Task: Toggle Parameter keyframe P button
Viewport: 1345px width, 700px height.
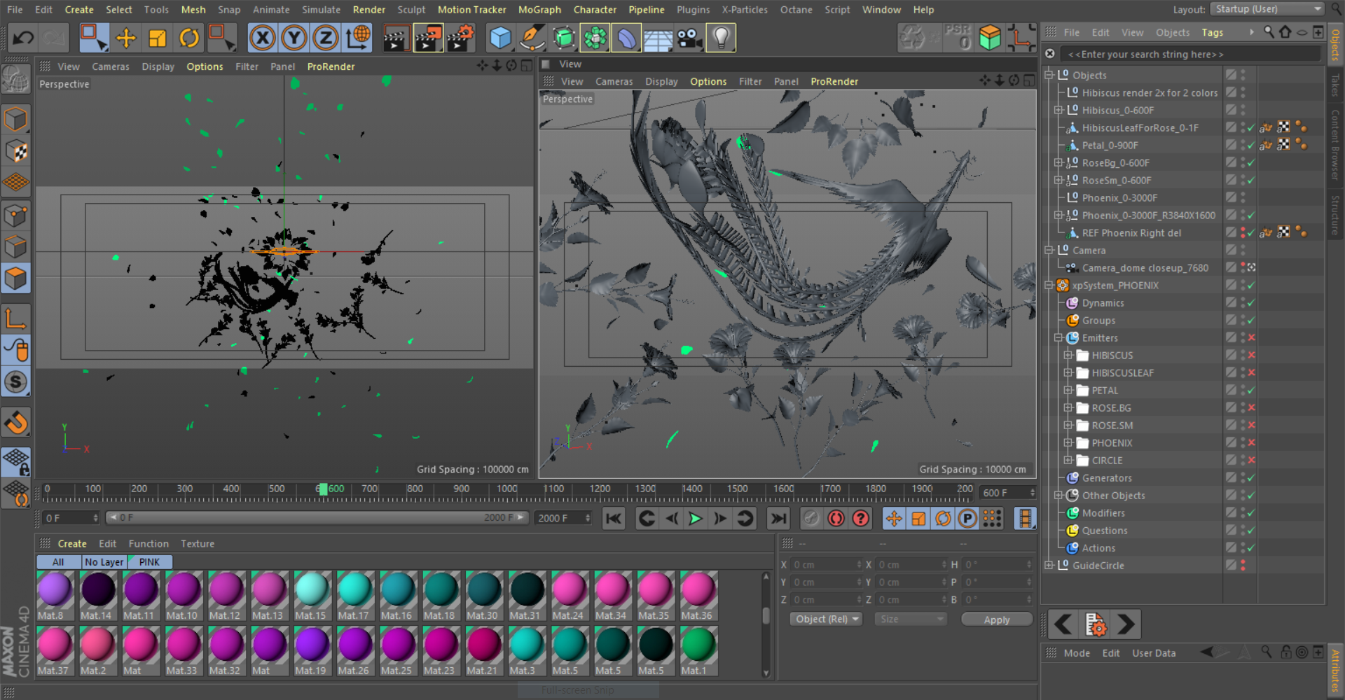Action: point(967,519)
